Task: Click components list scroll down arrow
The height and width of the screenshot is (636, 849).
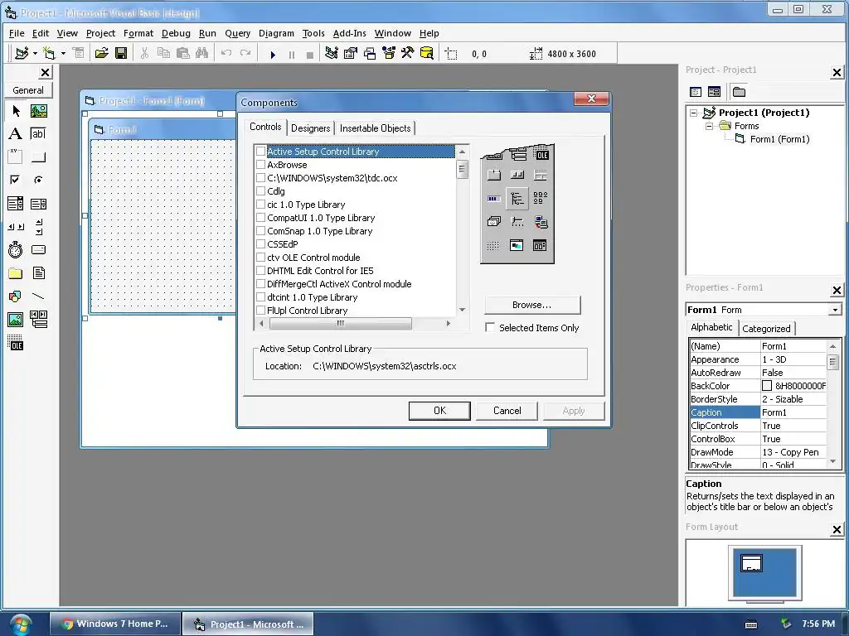Action: point(462,310)
